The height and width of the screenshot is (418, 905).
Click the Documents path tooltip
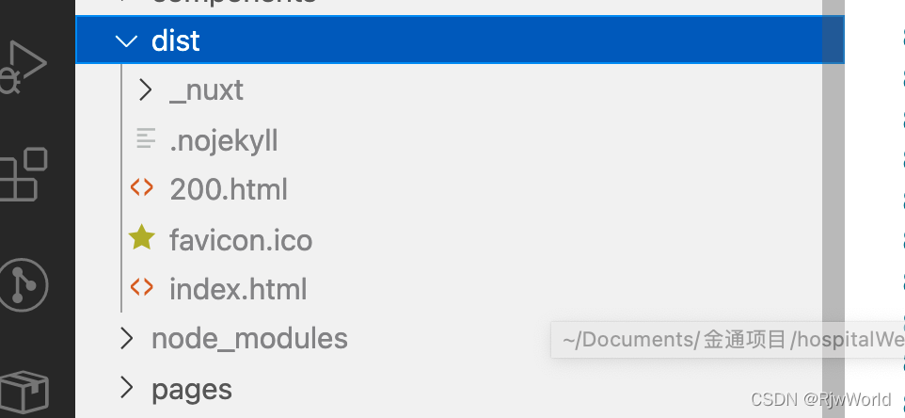click(x=728, y=340)
